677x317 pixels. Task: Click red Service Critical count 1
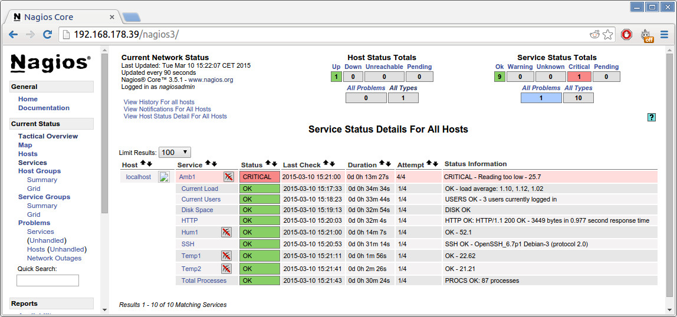(579, 77)
